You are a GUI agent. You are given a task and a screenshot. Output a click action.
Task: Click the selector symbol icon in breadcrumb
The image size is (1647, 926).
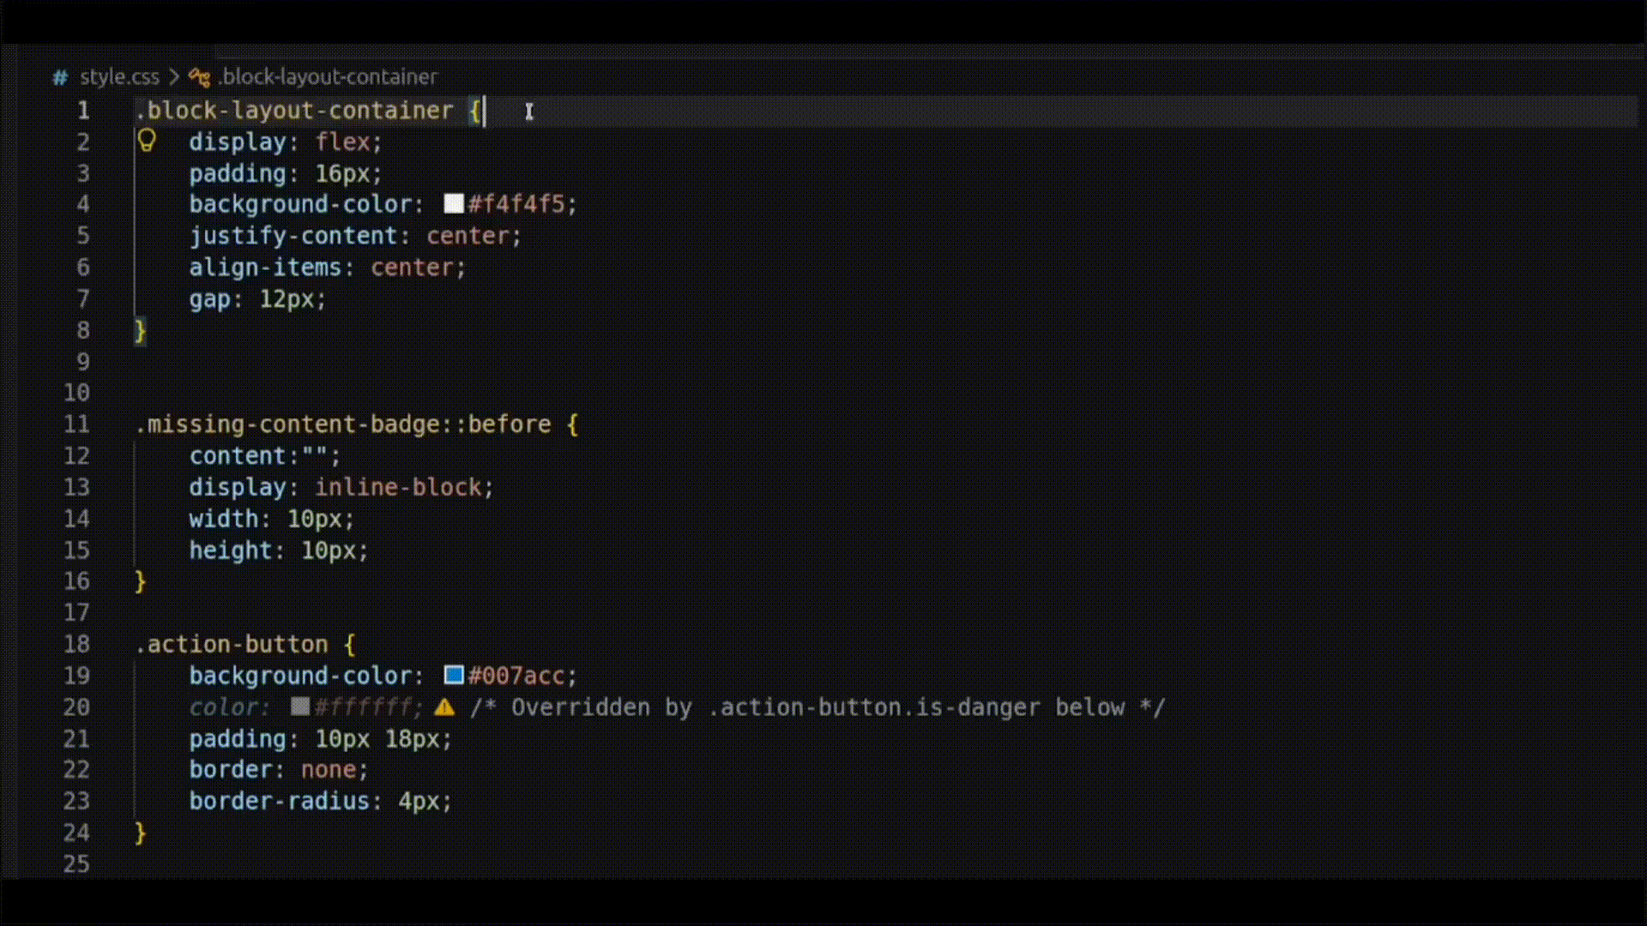click(199, 77)
